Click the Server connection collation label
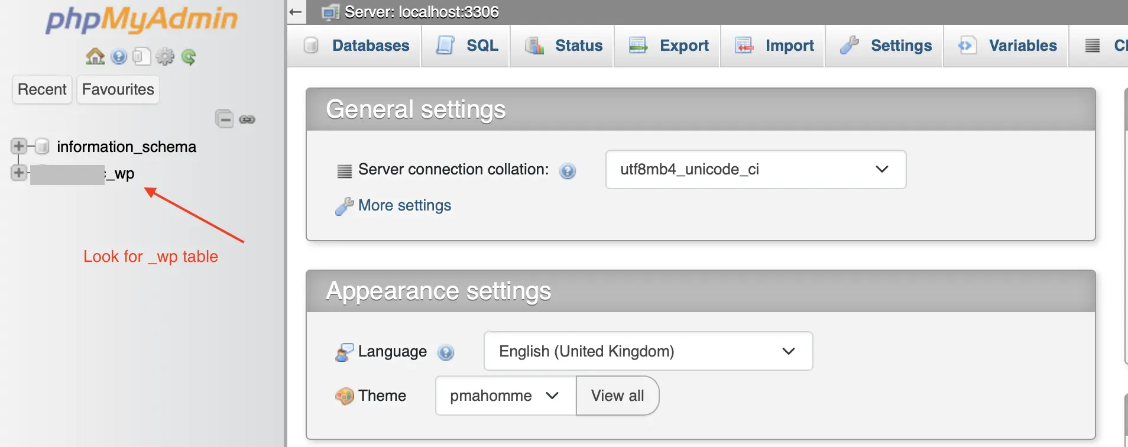This screenshot has width=1128, height=447. (453, 170)
